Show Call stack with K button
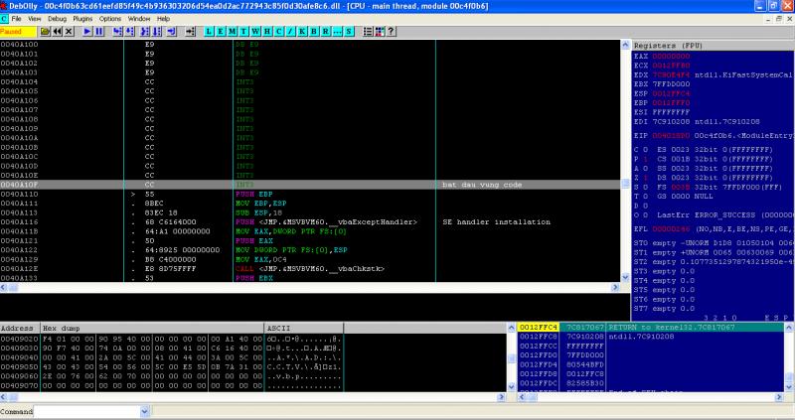Screen dimensions: 795x420 302,32
